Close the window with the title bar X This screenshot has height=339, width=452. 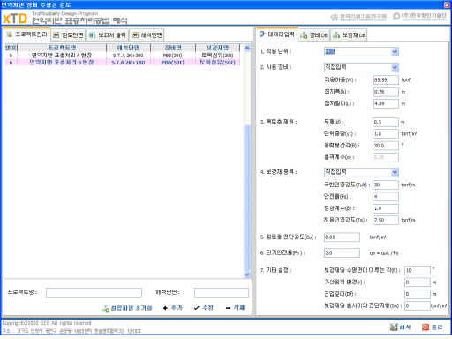pos(447,4)
